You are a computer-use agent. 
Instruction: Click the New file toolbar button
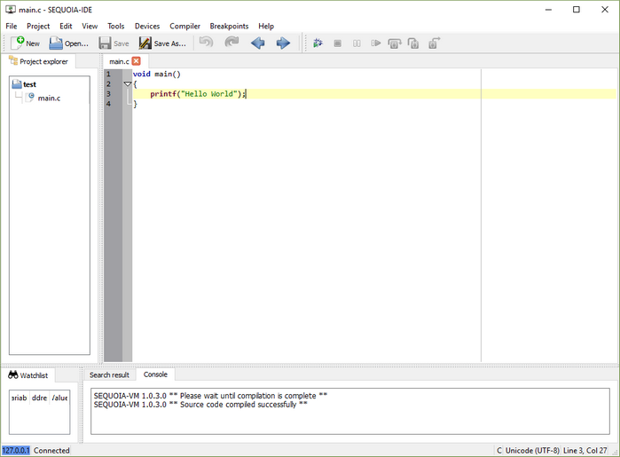coord(26,43)
